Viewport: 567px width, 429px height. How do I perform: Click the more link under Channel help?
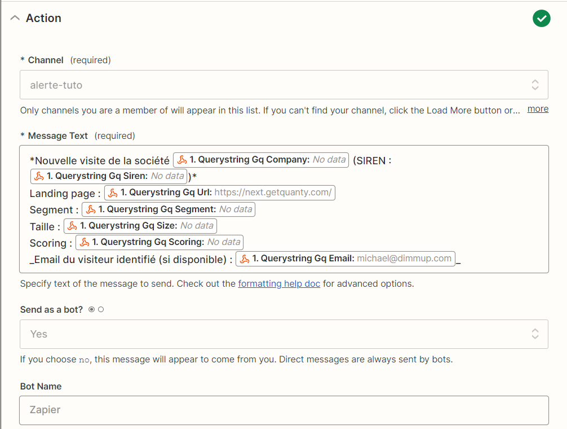pos(538,109)
